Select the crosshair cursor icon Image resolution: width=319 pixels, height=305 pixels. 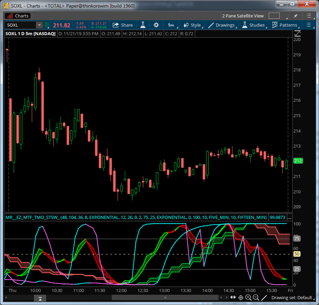point(241,298)
